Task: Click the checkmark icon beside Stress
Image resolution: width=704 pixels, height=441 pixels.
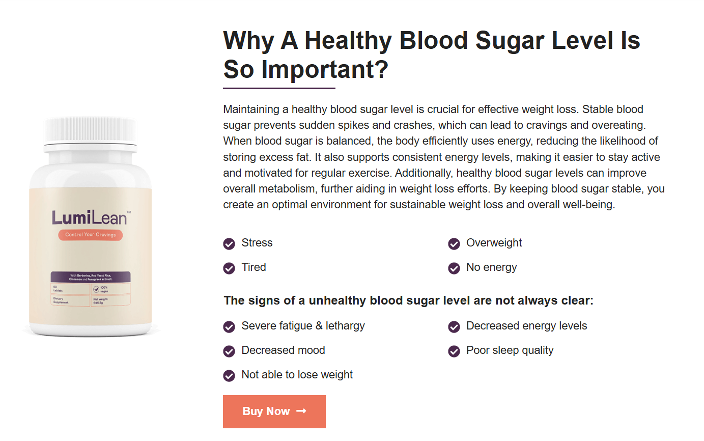Action: pyautogui.click(x=229, y=244)
